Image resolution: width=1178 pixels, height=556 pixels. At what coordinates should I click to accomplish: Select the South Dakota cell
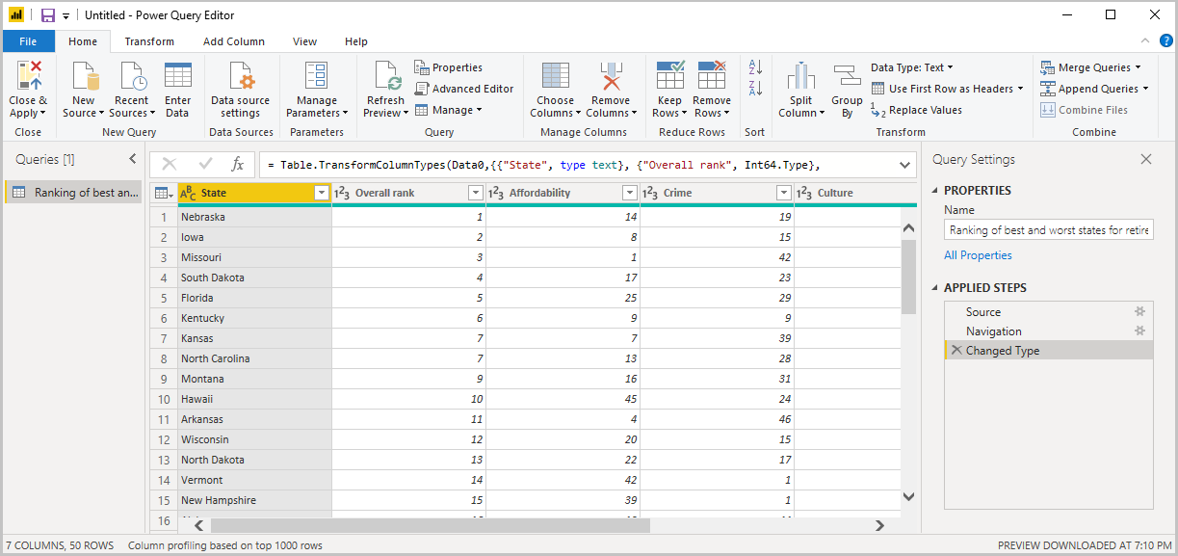coord(255,278)
